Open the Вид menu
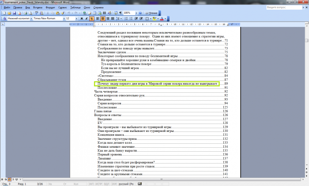Viewport: 309px width, 186px height. click(x=27, y=7)
